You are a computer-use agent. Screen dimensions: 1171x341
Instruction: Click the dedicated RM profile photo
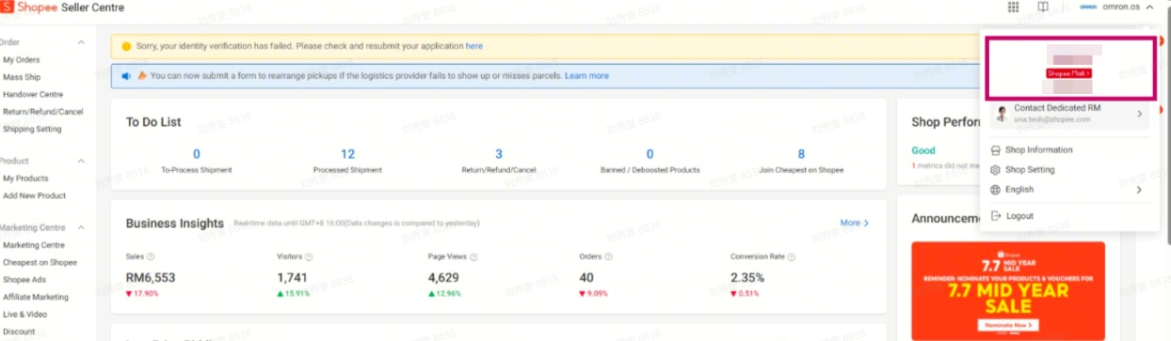point(1002,114)
